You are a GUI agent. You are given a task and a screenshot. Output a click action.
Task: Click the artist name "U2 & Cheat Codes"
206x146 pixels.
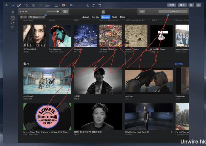[x=31, y=135]
